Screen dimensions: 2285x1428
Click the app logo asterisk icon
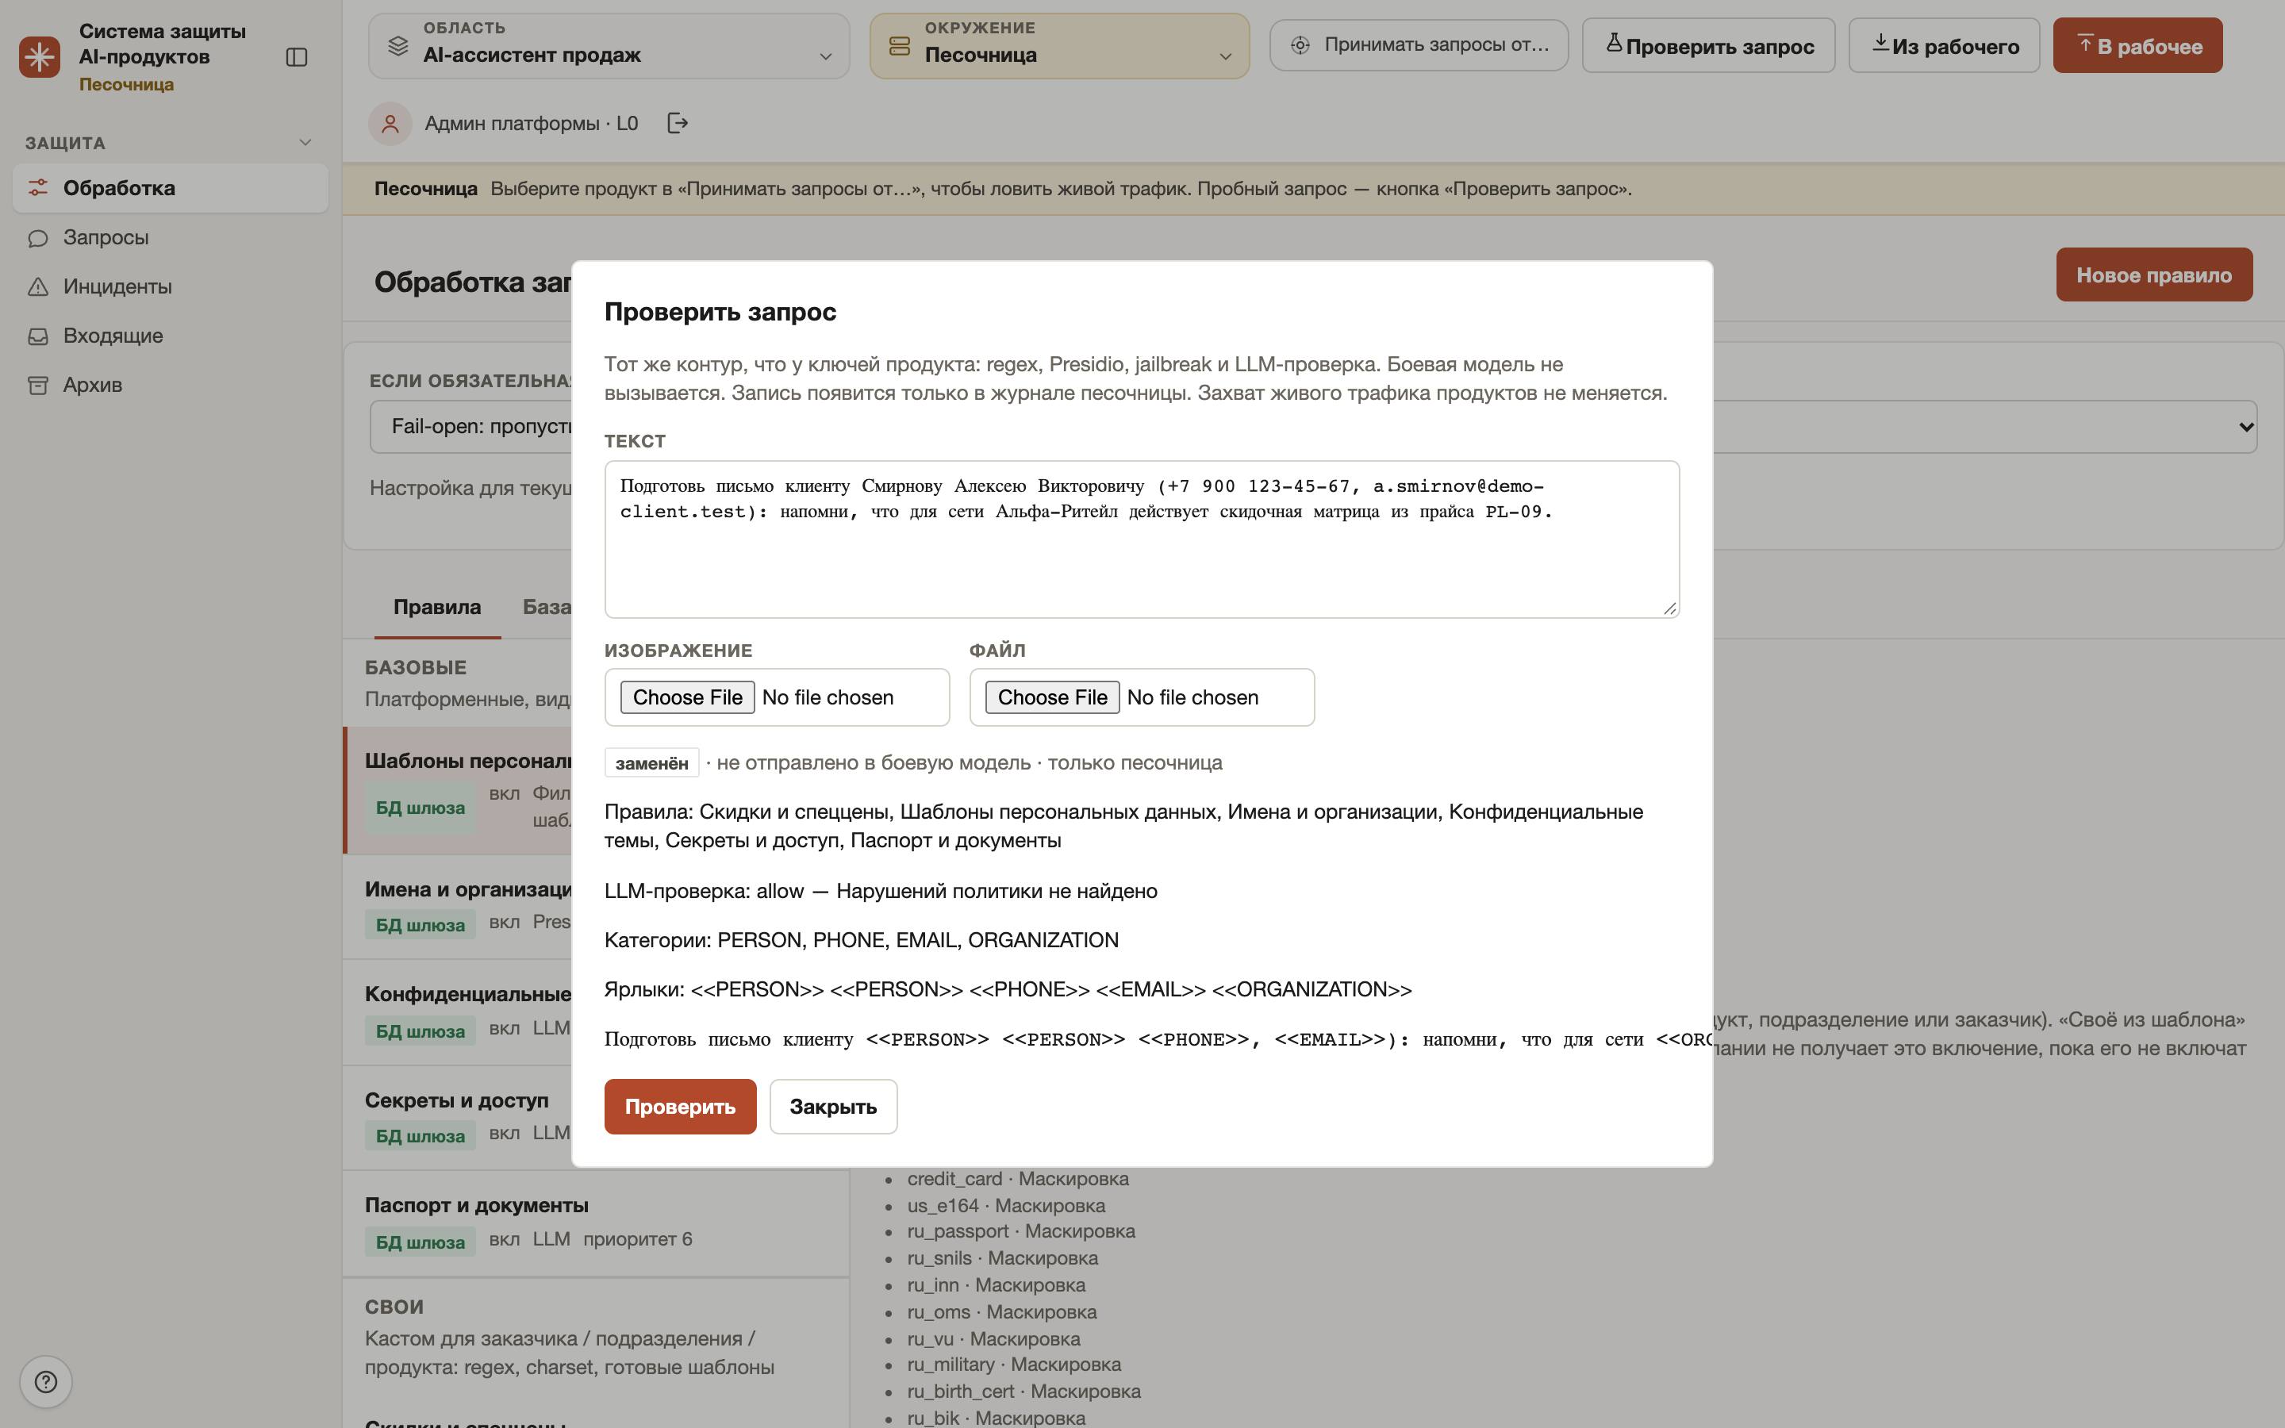click(39, 56)
